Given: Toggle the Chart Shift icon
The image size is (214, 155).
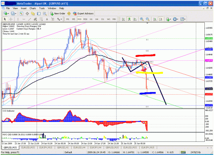Looking at the screenshot, I should click(x=161, y=19).
